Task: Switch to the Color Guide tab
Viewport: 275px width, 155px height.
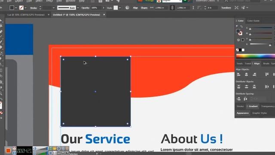Action: pos(253,21)
